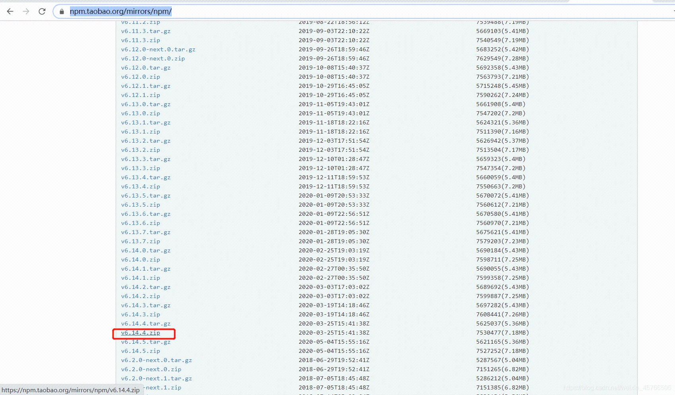
Task: Open the v6.13.5.zip link
Action: tap(141, 205)
